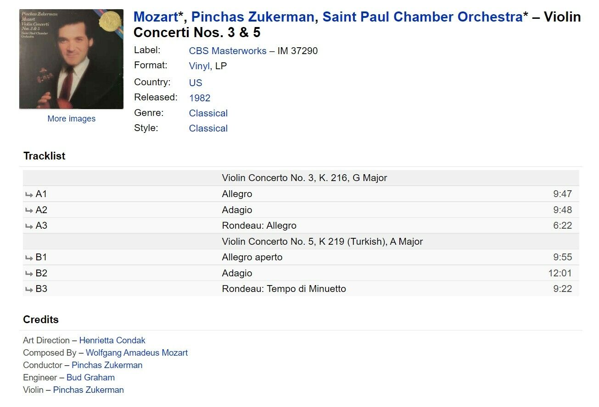This screenshot has width=599, height=407.
Task: Click the arrow icon beside track A2
Action: (x=29, y=210)
